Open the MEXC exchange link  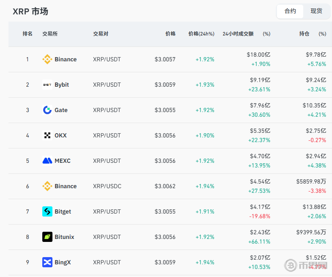[63, 161]
